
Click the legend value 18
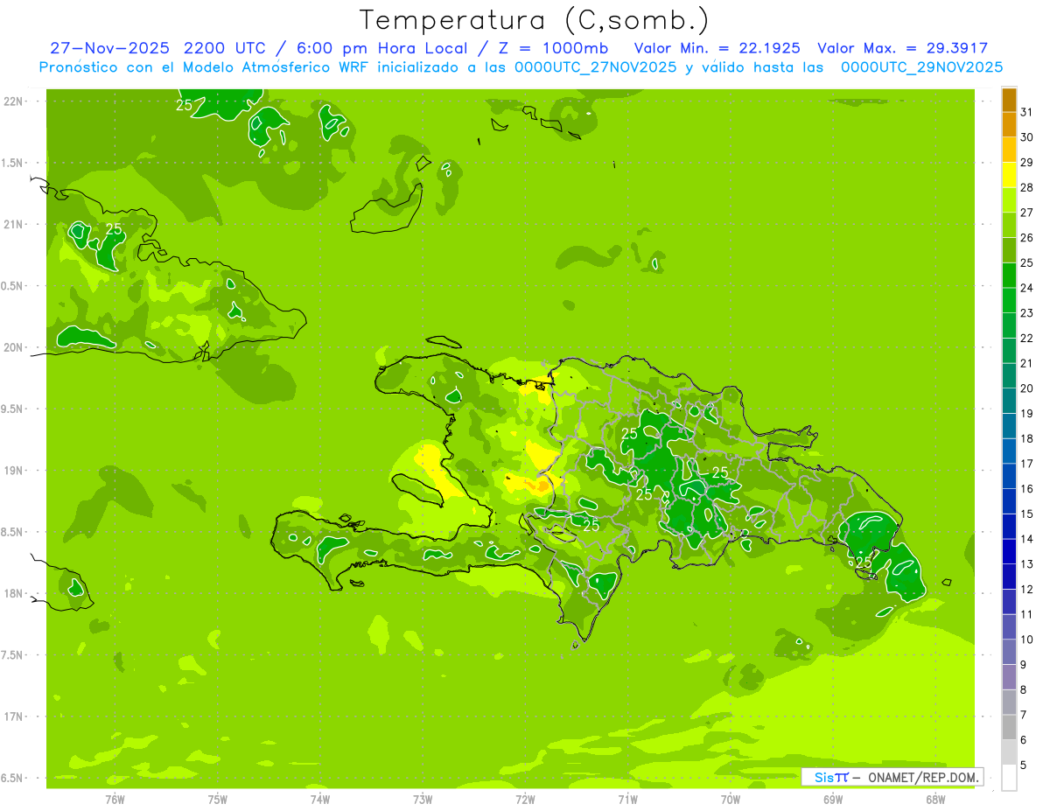coord(1026,438)
